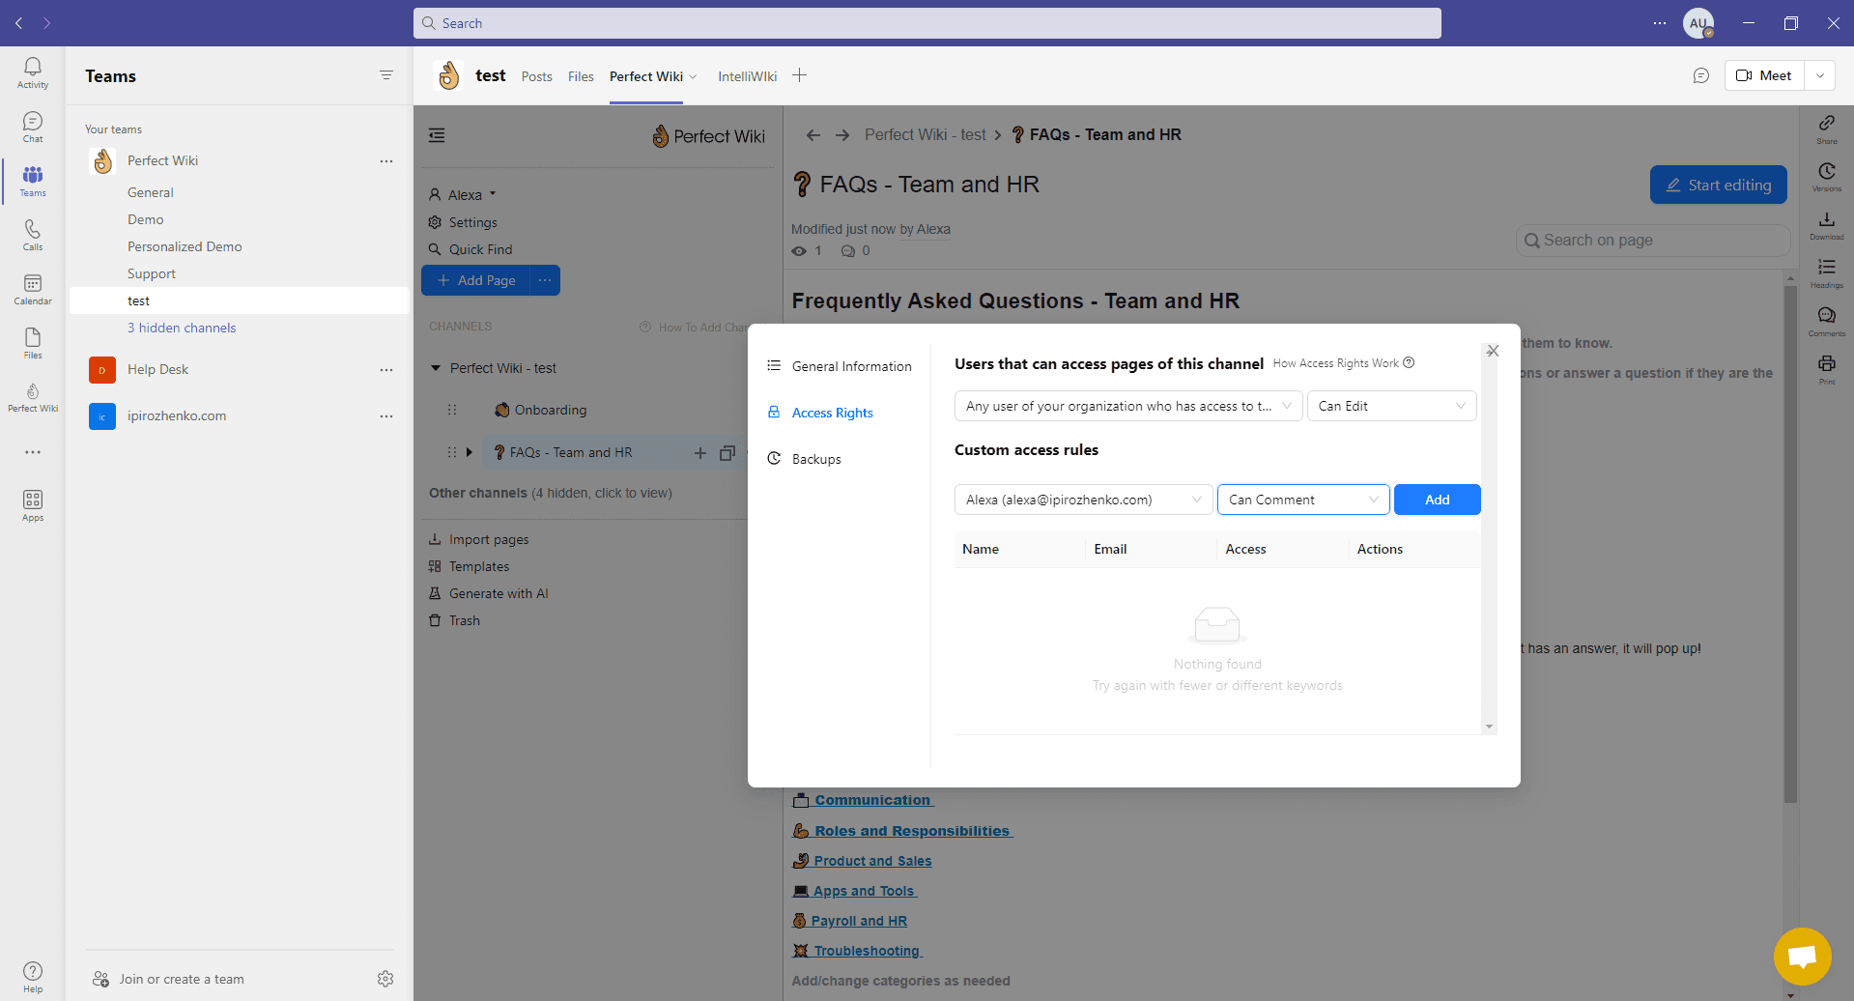This screenshot has height=1001, width=1854.
Task: Open the Add Page more options dropdown
Action: point(545,280)
